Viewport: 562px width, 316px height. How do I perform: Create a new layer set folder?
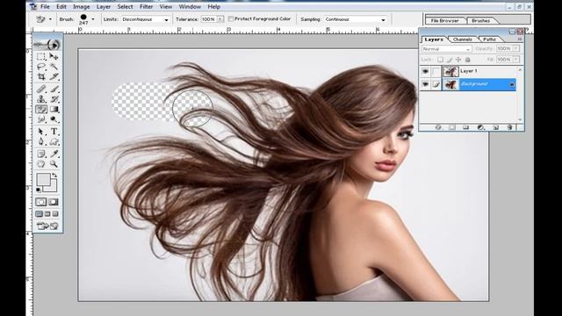click(x=465, y=127)
